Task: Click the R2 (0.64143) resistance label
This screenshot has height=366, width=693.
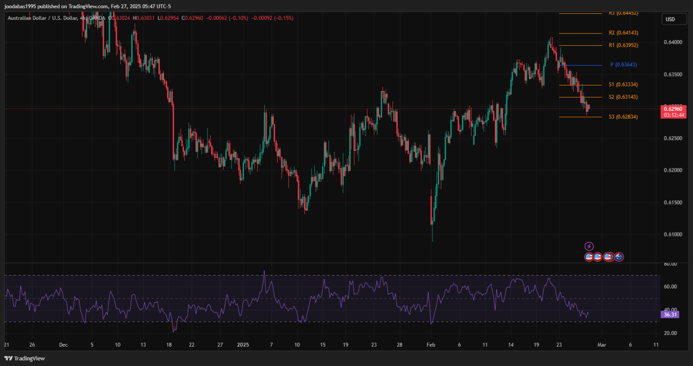Action: 623,33
